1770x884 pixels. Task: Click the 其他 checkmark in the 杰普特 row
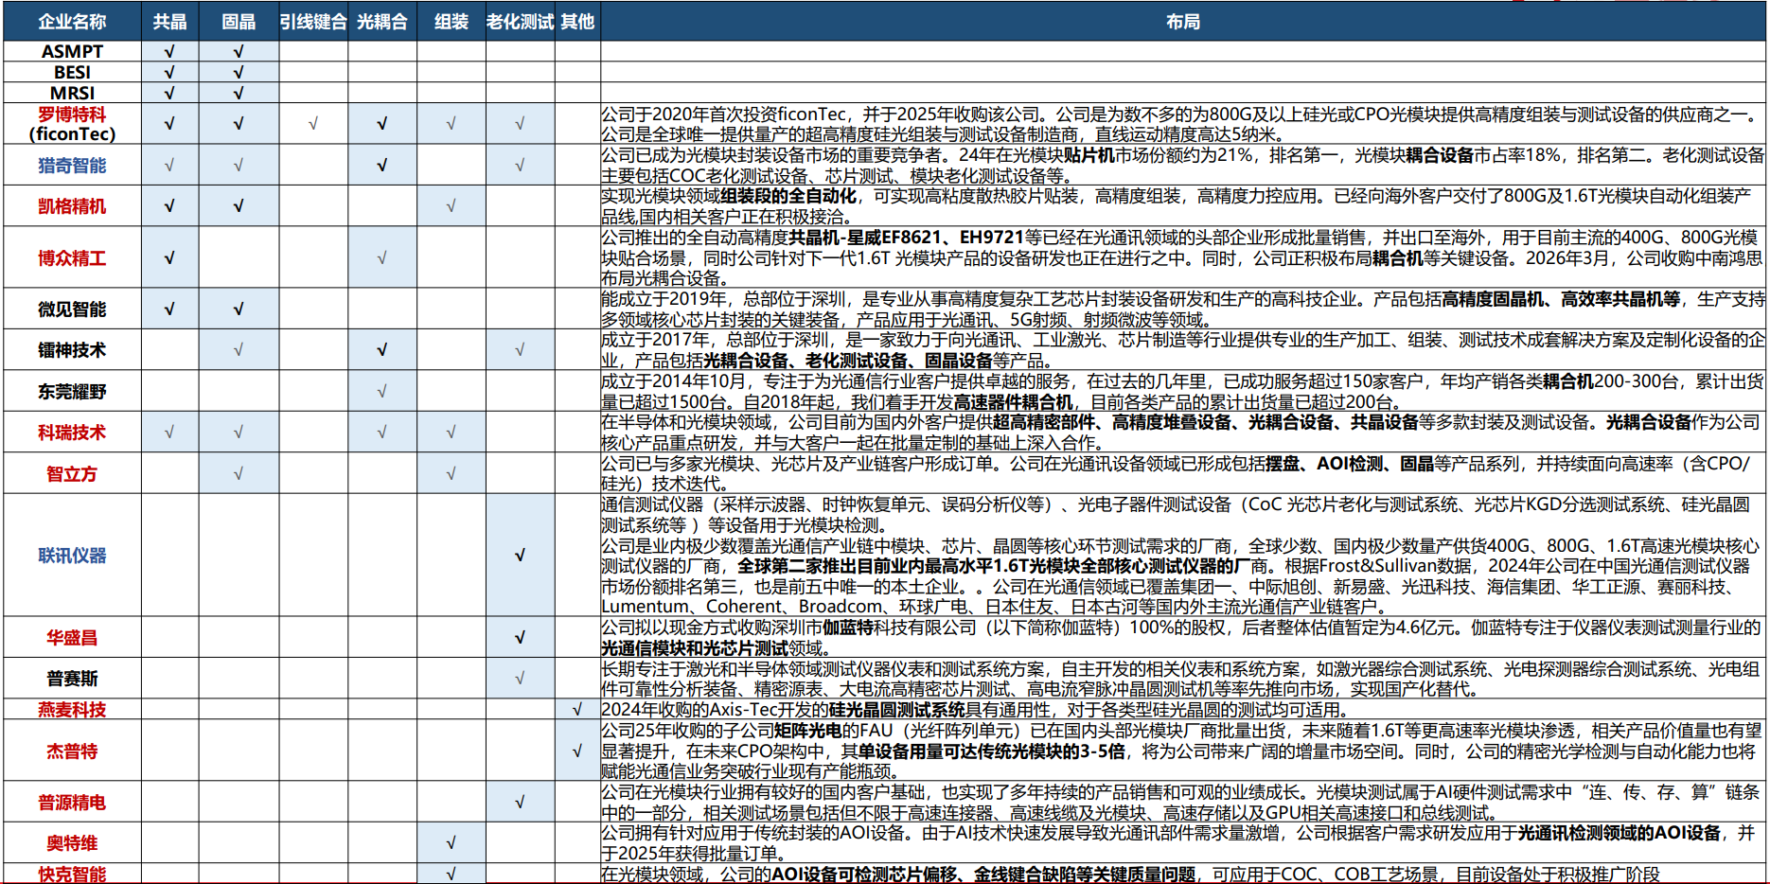point(577,751)
